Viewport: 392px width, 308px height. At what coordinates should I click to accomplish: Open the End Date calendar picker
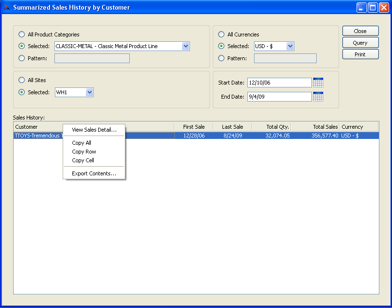pos(318,97)
